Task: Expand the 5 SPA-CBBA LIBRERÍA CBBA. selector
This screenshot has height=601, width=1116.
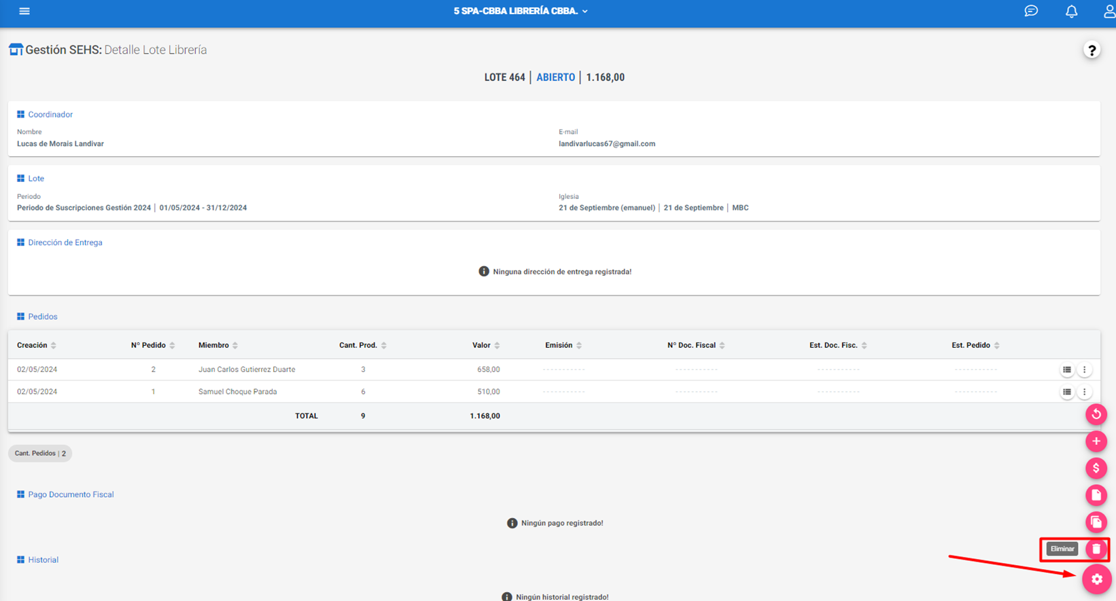Action: pyautogui.click(x=521, y=11)
